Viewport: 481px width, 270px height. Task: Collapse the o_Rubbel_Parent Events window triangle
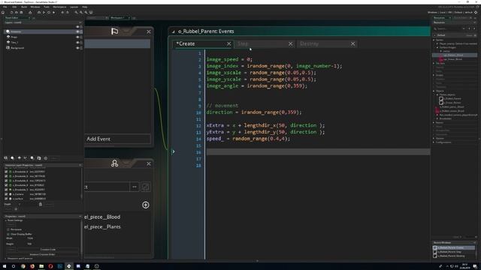[x=174, y=31]
